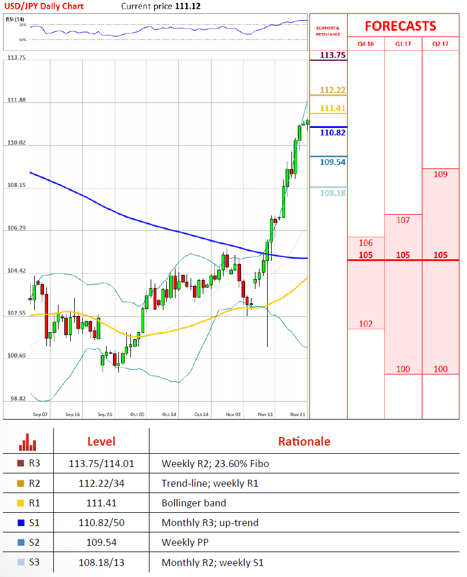Click the 108.18/13 level cell
Viewport: 467px width, 577px height.
click(x=101, y=563)
